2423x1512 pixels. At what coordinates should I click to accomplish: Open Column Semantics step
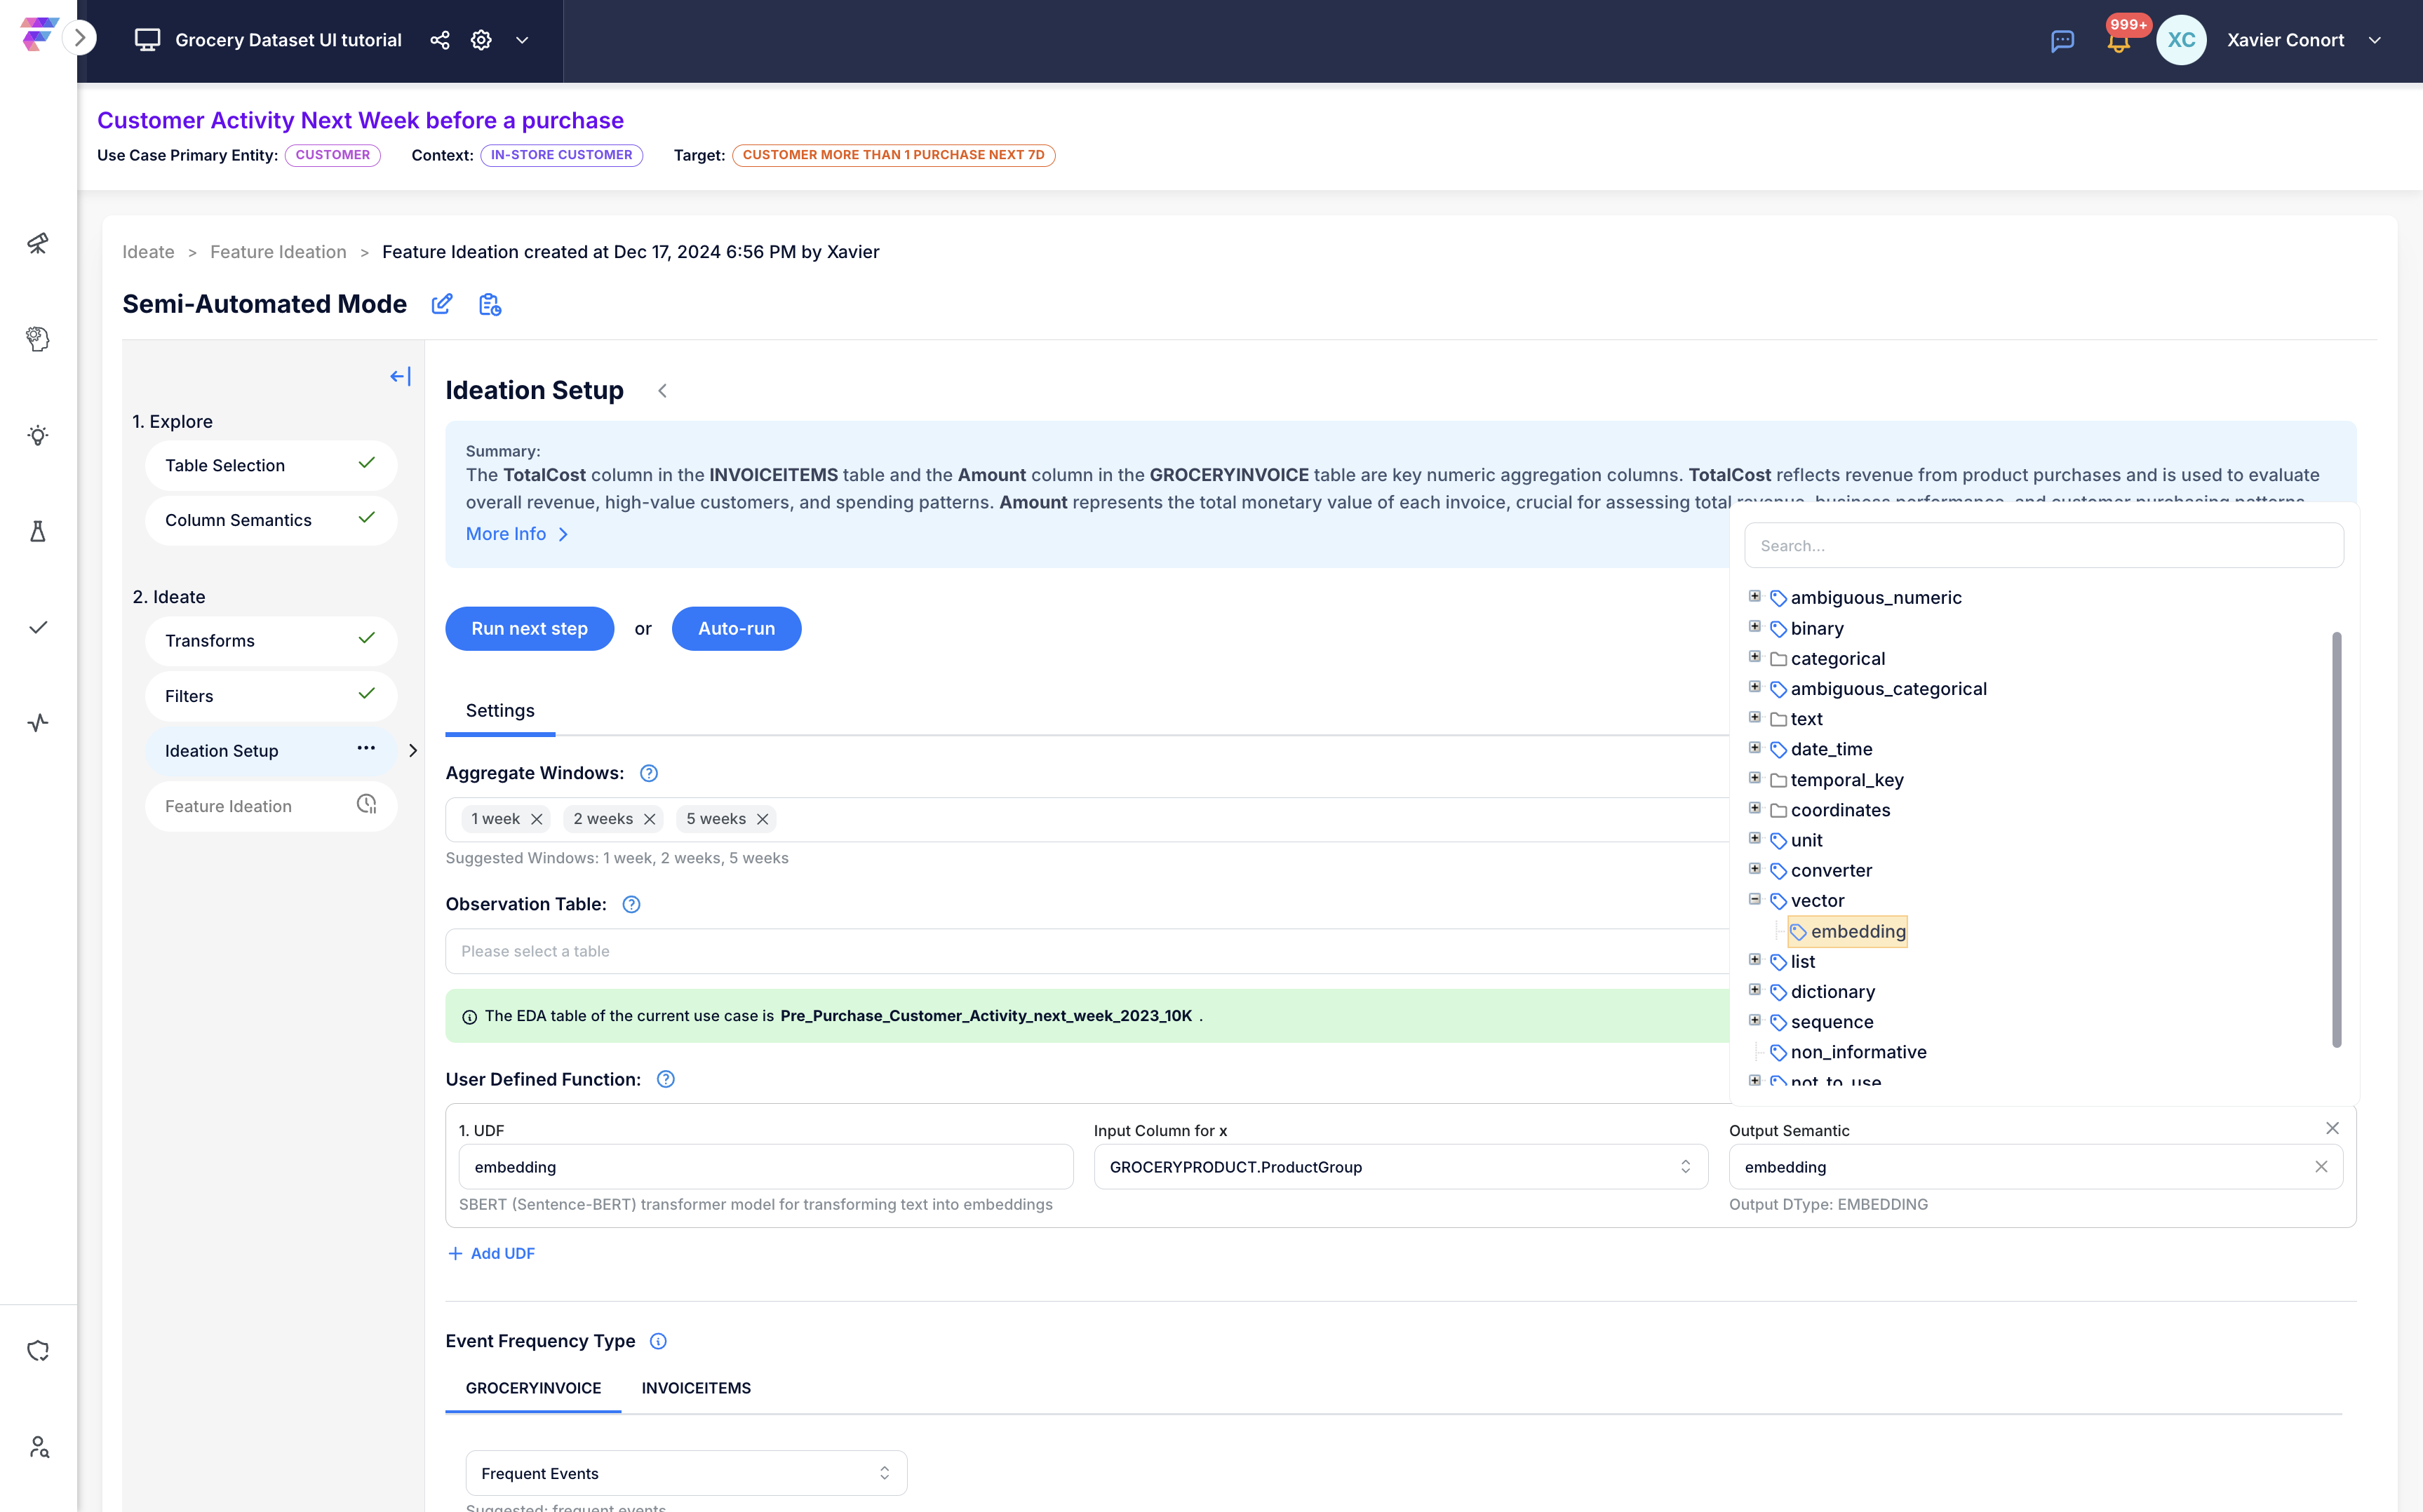click(271, 520)
